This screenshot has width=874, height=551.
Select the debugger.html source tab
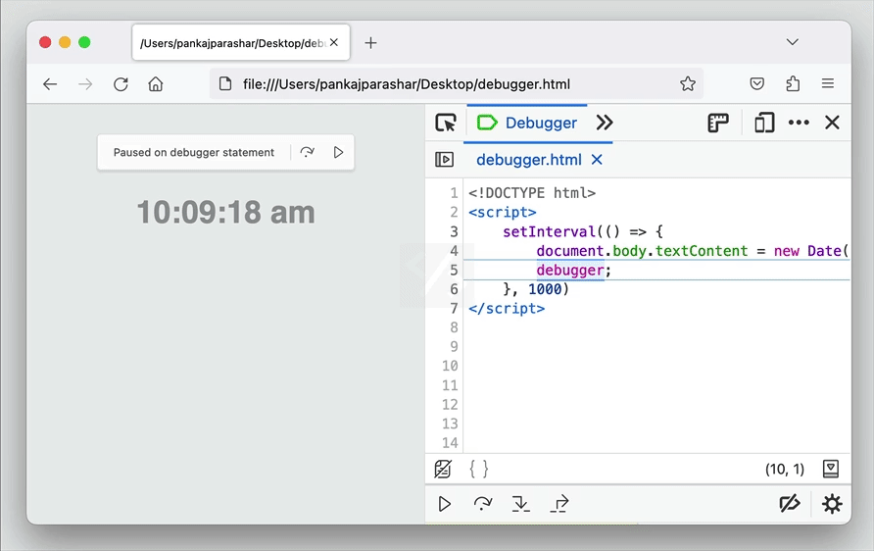529,160
